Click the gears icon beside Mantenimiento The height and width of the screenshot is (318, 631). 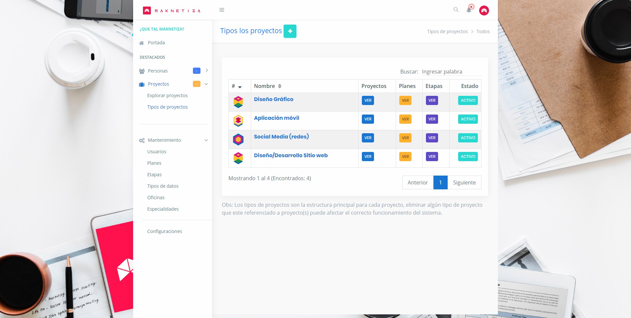[142, 140]
